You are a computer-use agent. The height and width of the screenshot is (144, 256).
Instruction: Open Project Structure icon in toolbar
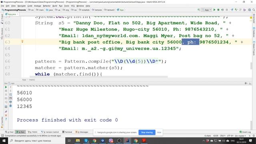(x=250, y=10)
